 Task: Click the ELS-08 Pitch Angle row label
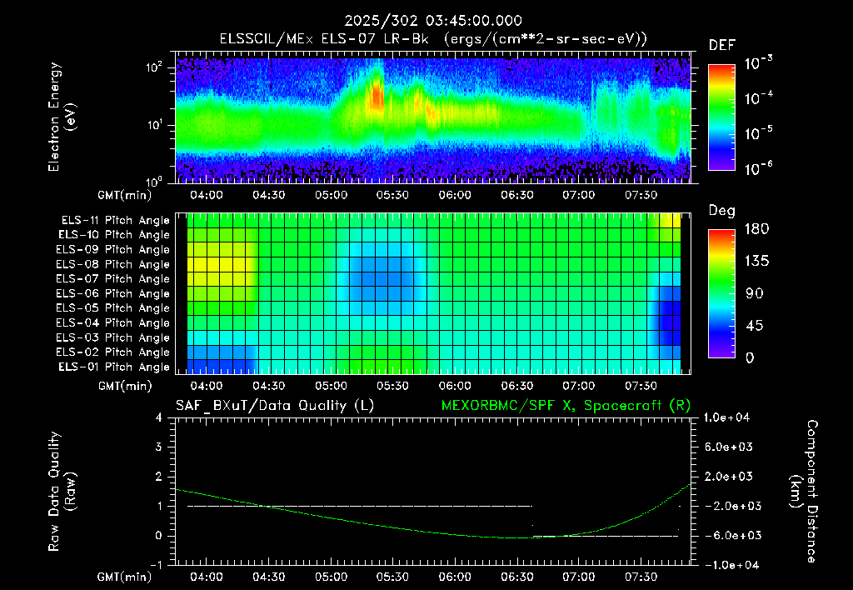point(113,264)
